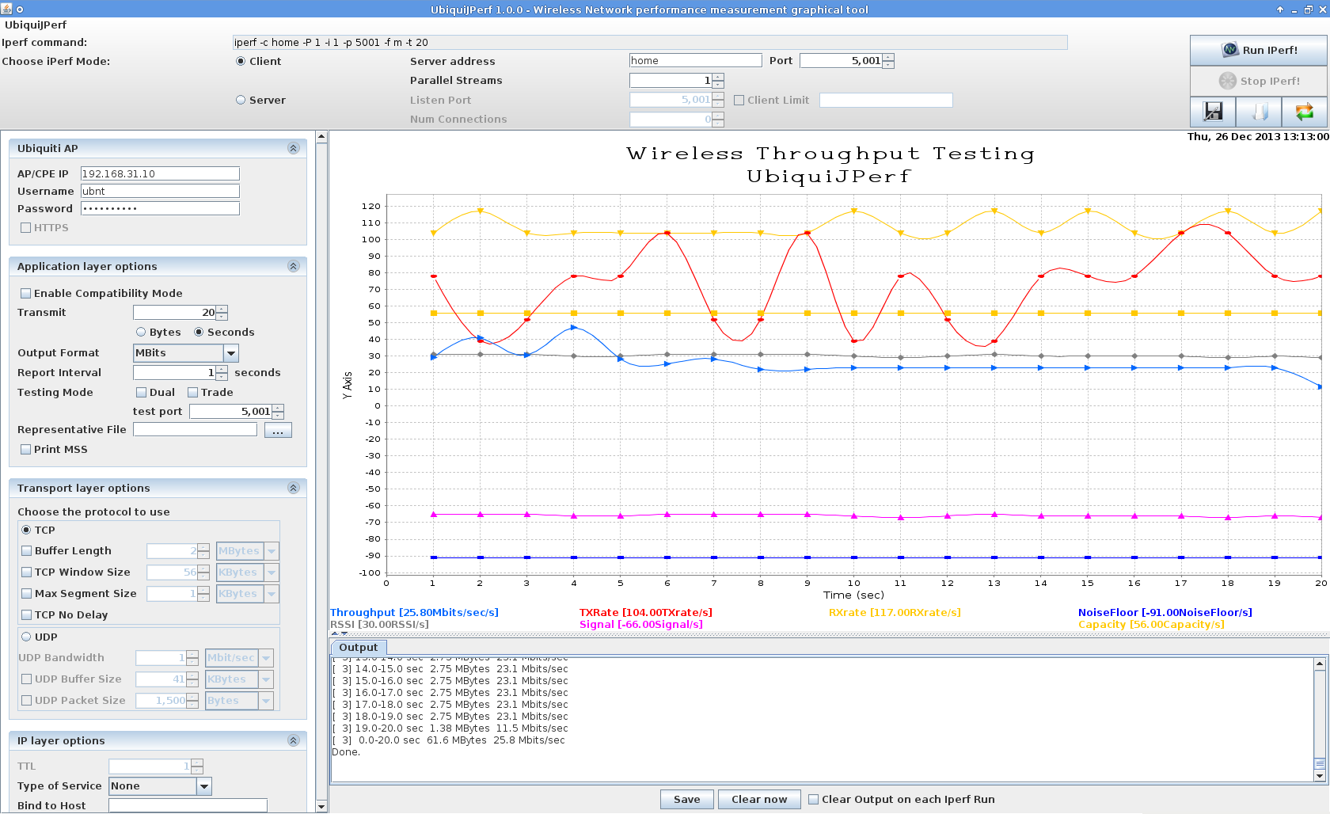
Task: Check the Dual testing mode
Action: [x=142, y=392]
